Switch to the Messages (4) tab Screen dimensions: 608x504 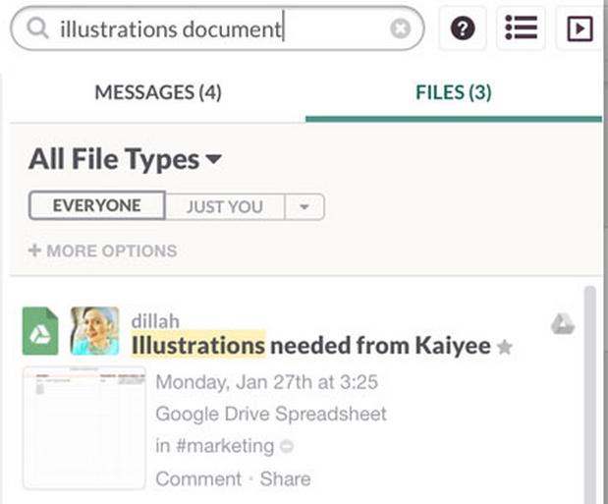[158, 92]
